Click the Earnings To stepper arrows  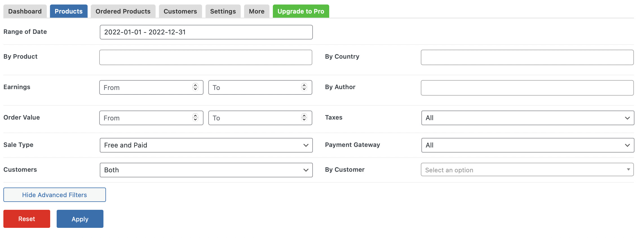[304, 87]
